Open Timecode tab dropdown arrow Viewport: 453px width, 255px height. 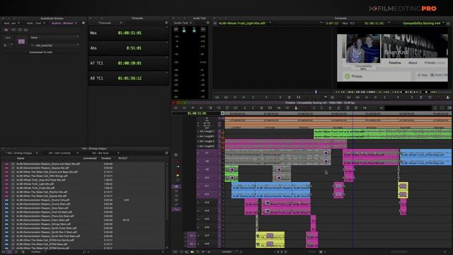(x=121, y=23)
